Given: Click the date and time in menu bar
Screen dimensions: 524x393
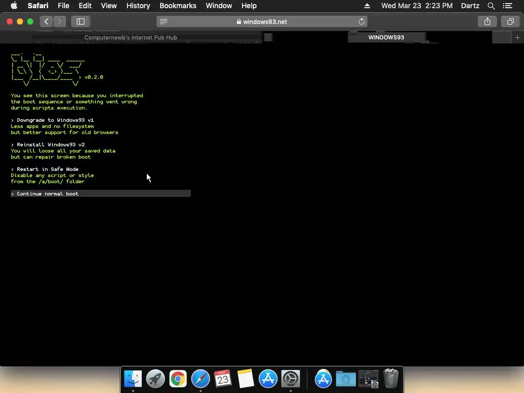Looking at the screenshot, I should [x=417, y=6].
